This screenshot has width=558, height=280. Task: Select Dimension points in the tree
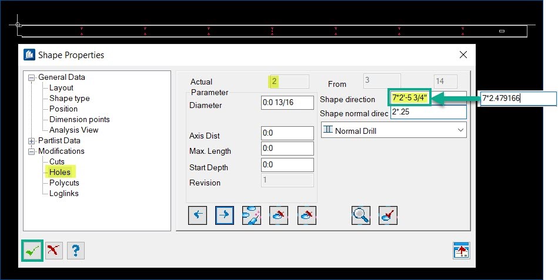point(79,119)
